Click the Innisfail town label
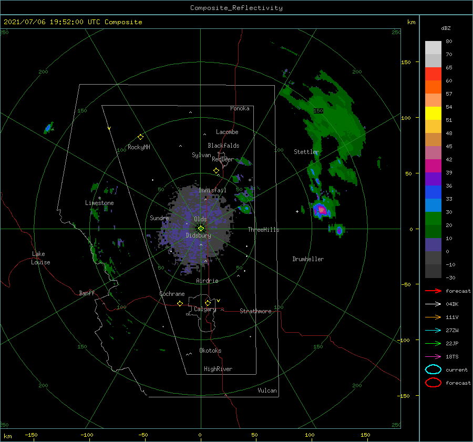Screen dimensions: 473x442 tap(212, 190)
